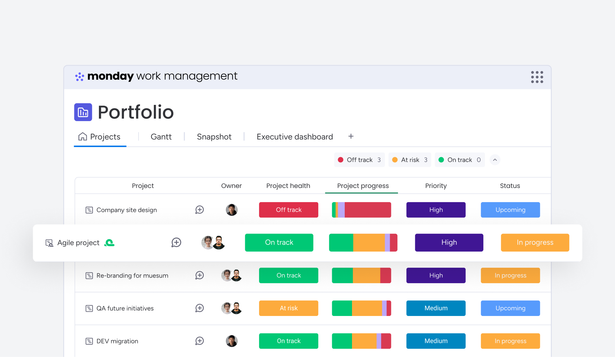
Task: Click item icon beside QA future initiatives
Action: [89, 308]
